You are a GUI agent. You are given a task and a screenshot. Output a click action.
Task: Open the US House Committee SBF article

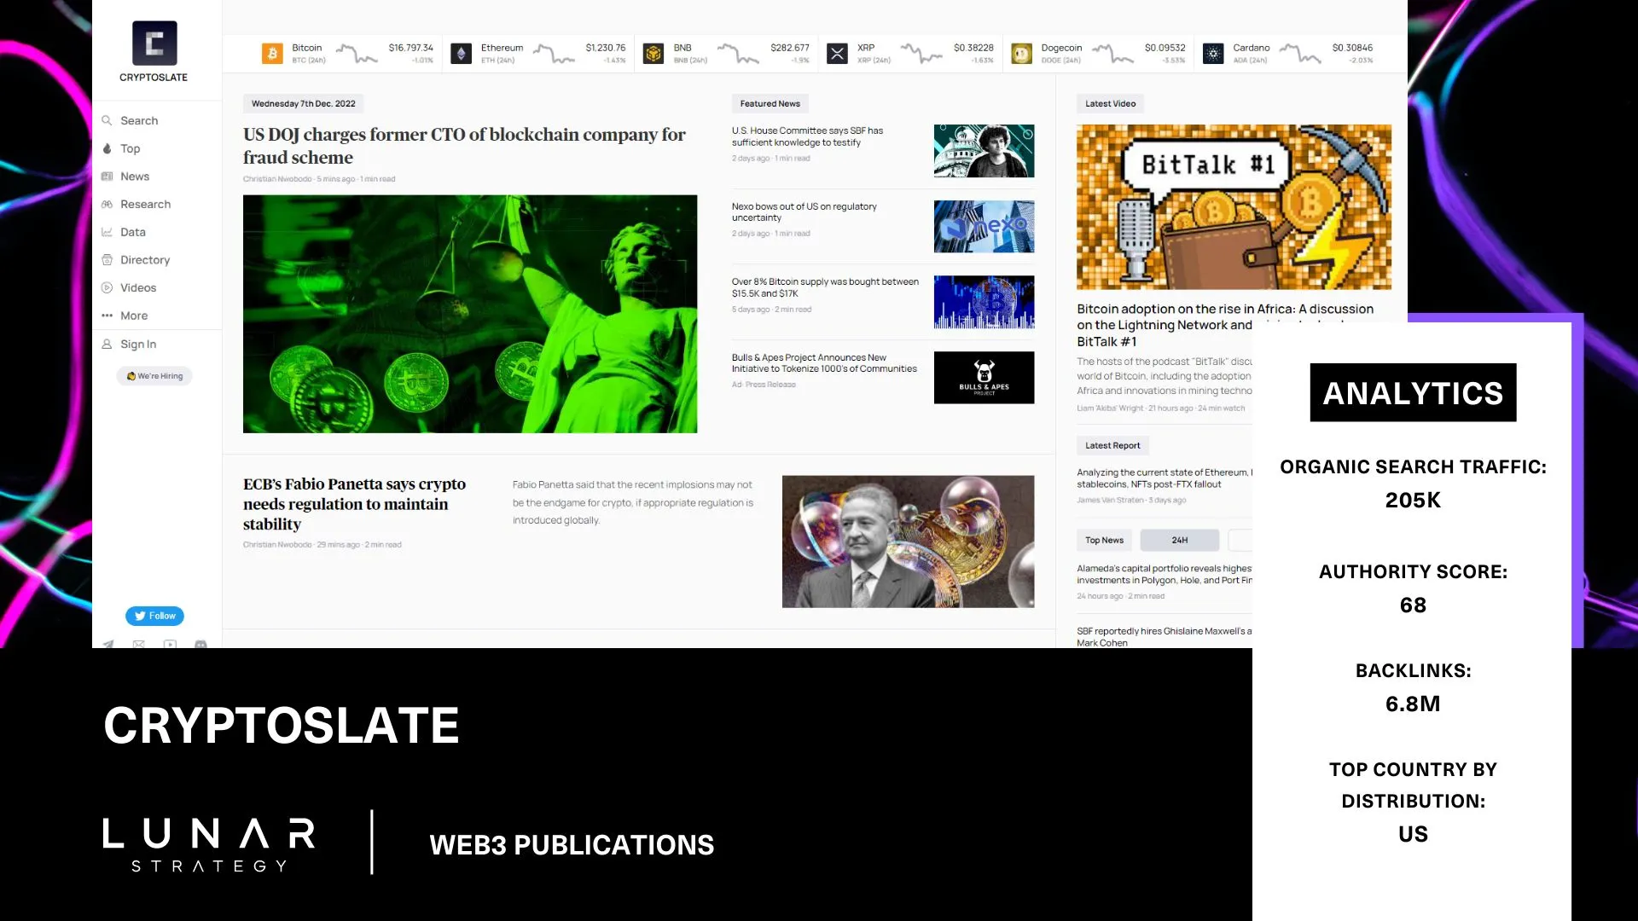[x=807, y=136]
